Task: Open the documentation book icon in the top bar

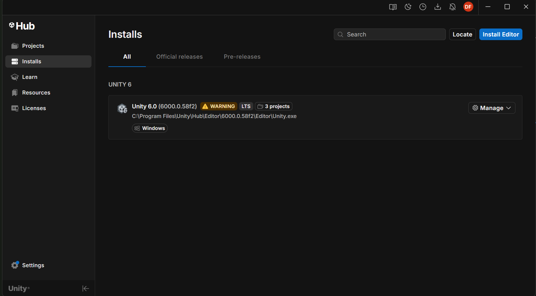Action: click(393, 7)
